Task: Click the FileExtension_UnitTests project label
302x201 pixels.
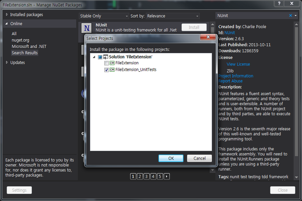Action: [136, 69]
